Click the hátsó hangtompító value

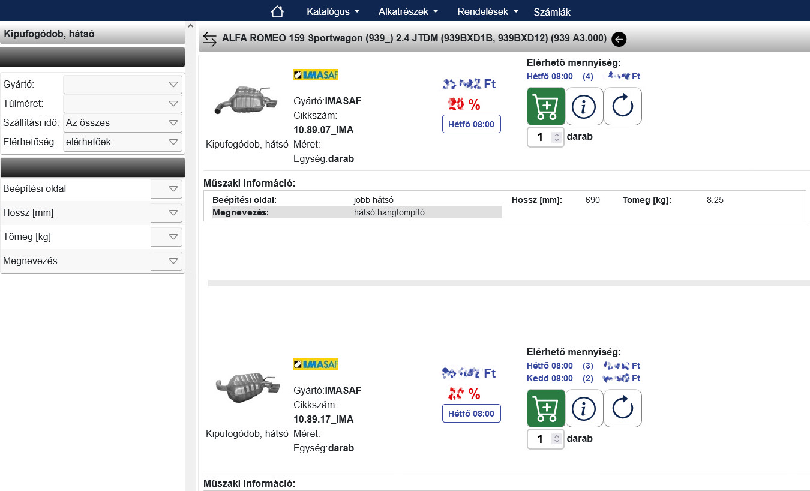click(x=389, y=212)
